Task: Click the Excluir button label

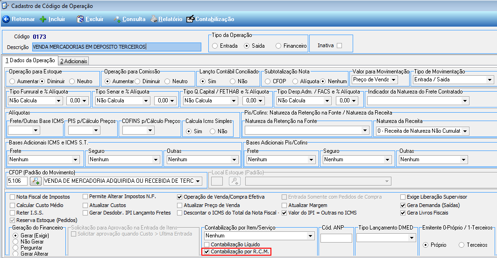Action: pos(94,19)
